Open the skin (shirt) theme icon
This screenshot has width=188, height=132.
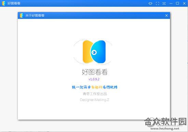pyautogui.click(x=150, y=3)
